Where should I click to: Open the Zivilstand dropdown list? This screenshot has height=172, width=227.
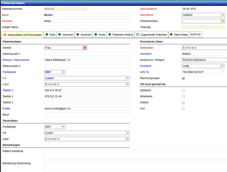(x=222, y=66)
